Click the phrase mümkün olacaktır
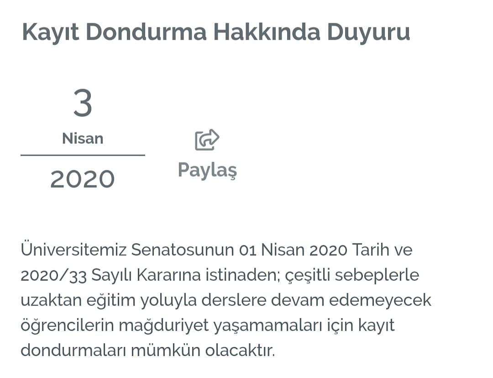Viewport: 493px width, 378px height. pyautogui.click(x=203, y=350)
